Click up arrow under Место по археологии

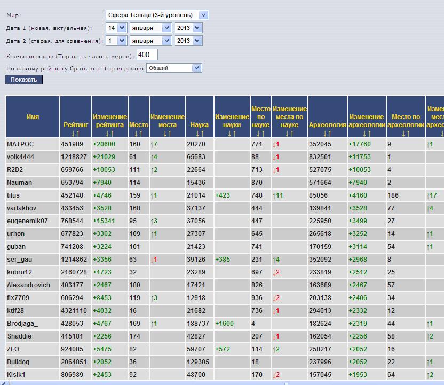[x=409, y=133]
